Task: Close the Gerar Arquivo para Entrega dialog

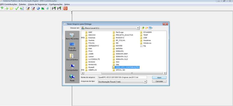Action: point(165,24)
